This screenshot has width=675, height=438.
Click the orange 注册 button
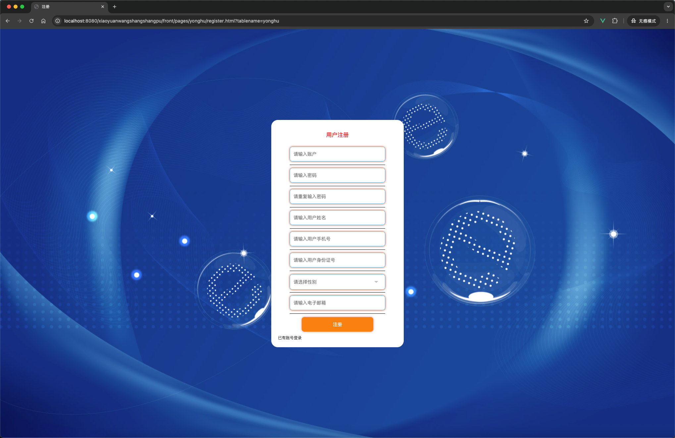tap(337, 324)
